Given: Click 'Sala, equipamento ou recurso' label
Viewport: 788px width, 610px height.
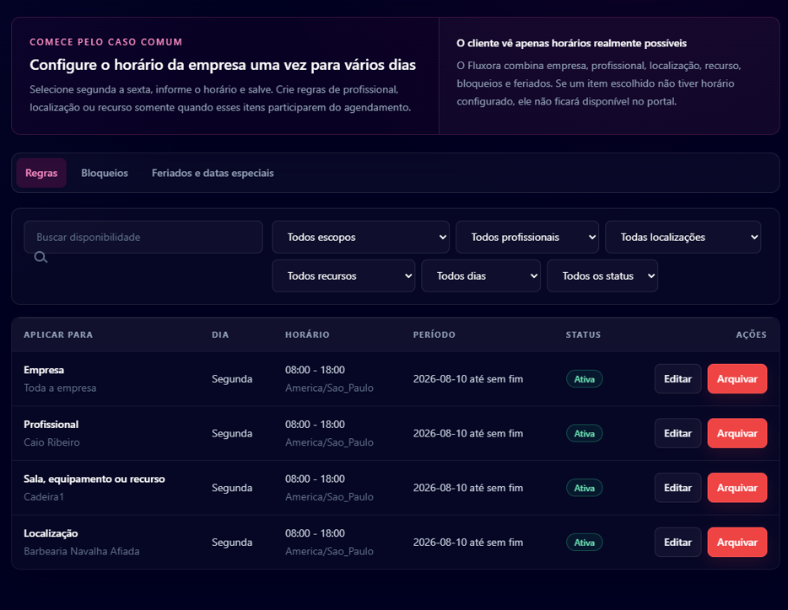Looking at the screenshot, I should point(94,479).
